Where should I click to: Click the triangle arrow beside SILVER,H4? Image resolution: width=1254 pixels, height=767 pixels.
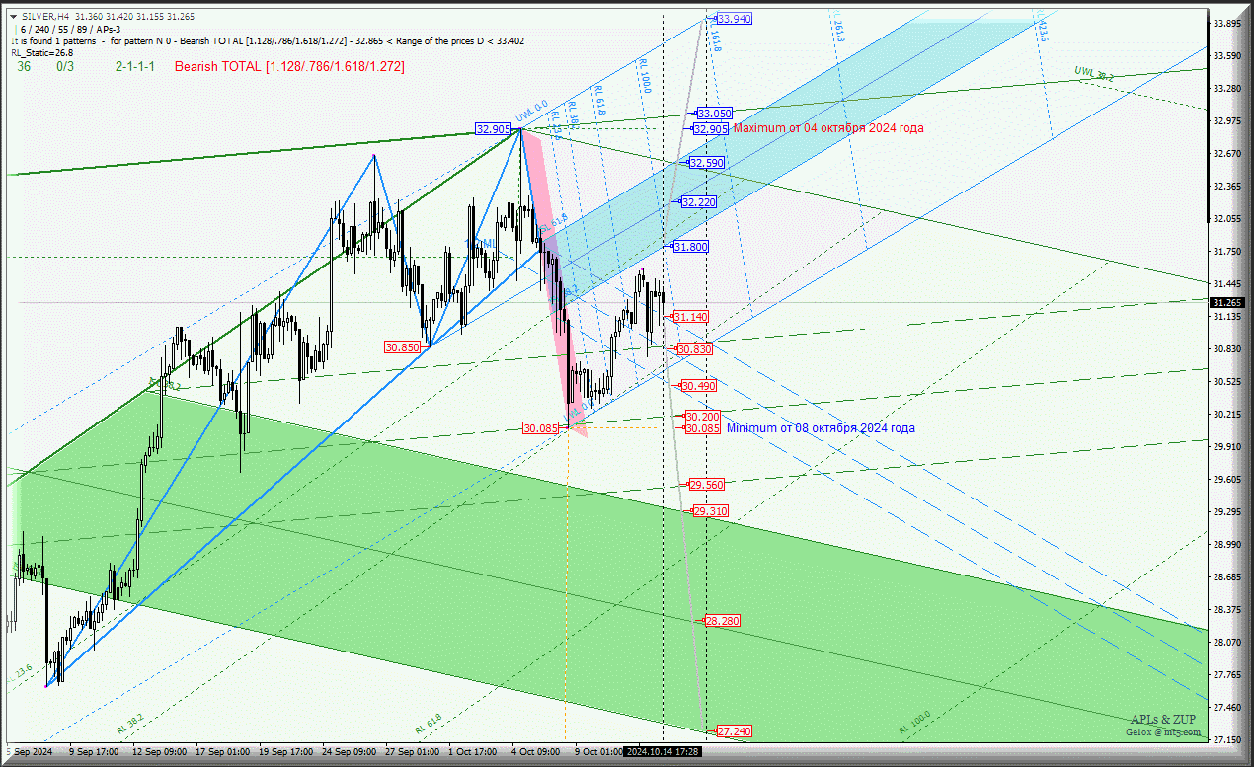point(14,17)
